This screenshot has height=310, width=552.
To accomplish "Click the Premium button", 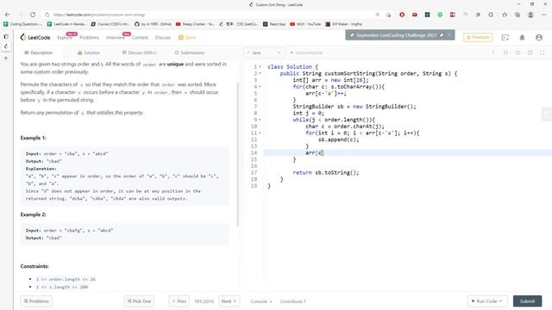I will (478, 37).
